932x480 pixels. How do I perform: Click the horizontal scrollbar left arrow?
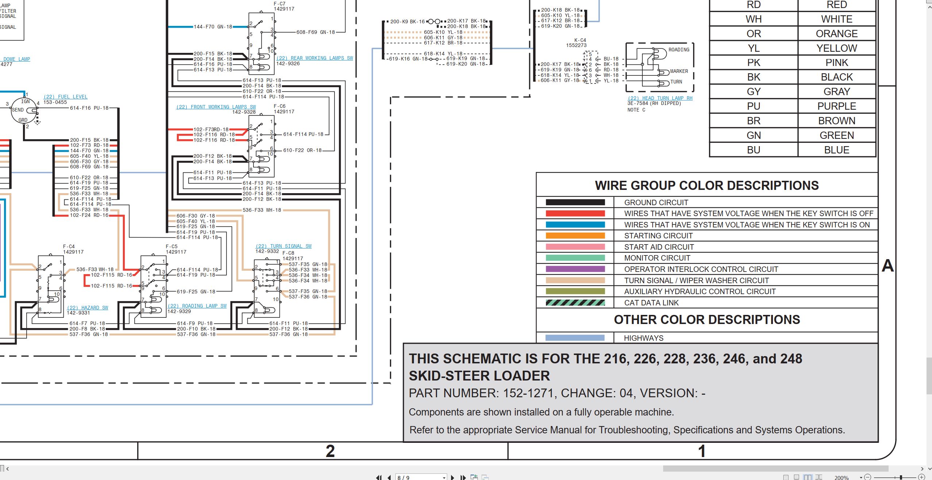7,469
